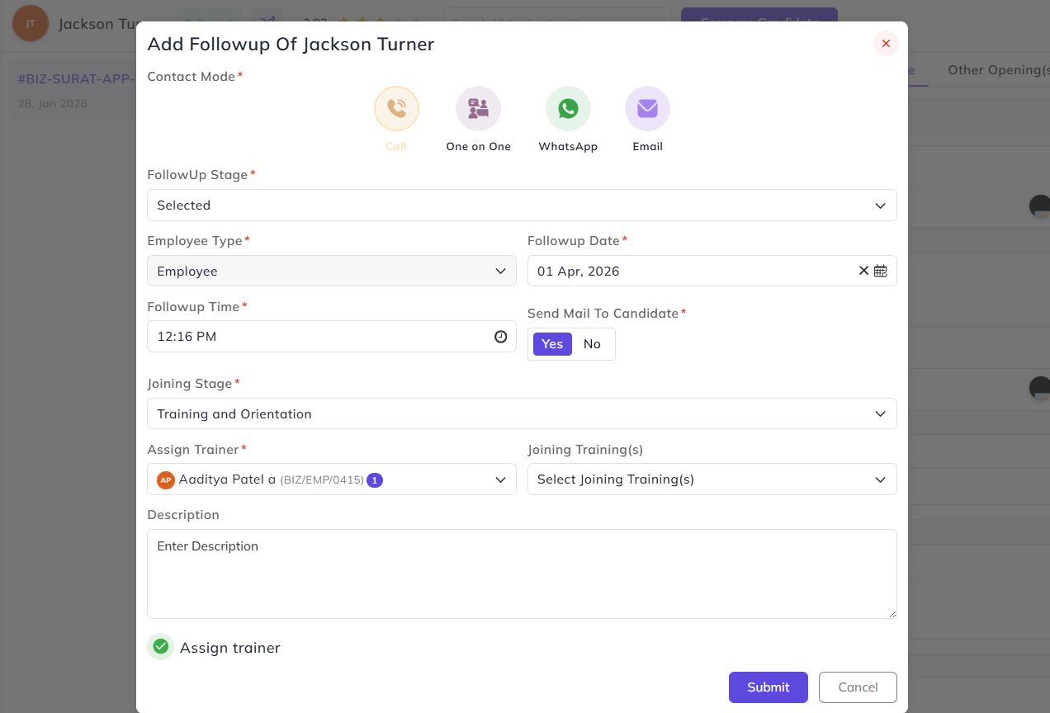This screenshot has height=713, width=1050.
Task: Close the Add Followup dialog
Action: (x=886, y=44)
